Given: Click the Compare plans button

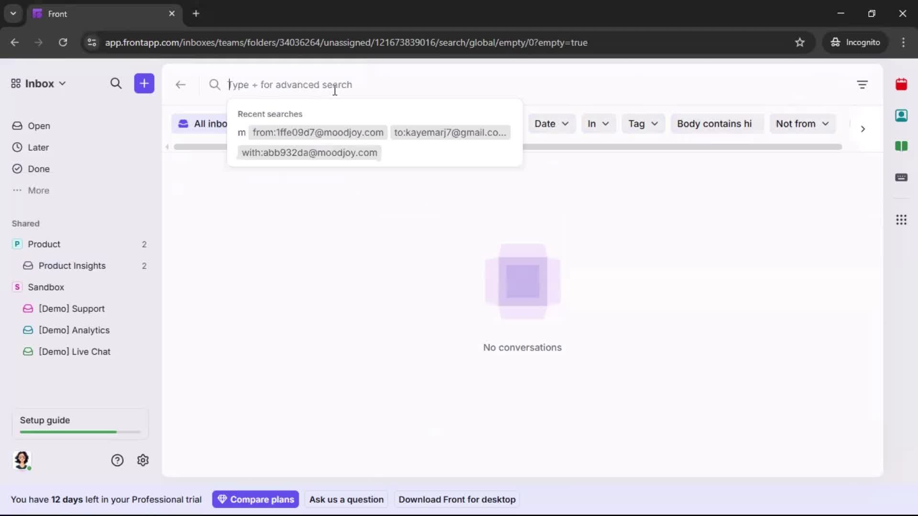Looking at the screenshot, I should 255,499.
